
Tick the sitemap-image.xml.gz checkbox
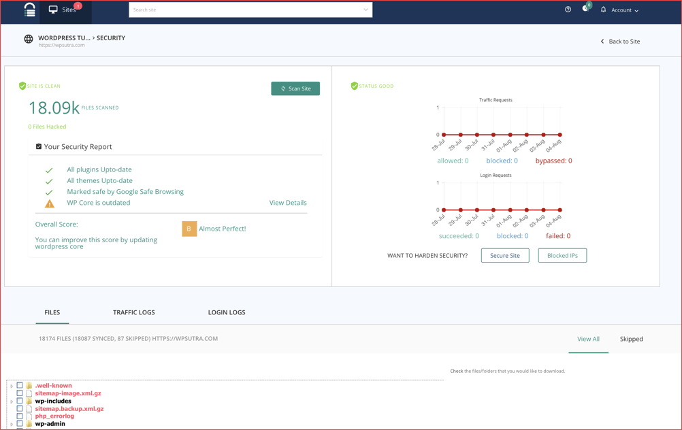tap(20, 393)
